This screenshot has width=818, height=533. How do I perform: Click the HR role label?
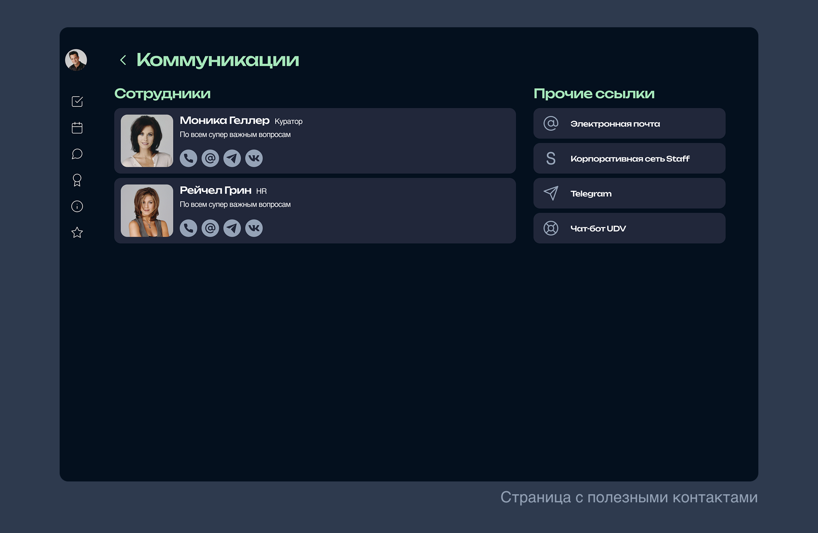tap(262, 191)
